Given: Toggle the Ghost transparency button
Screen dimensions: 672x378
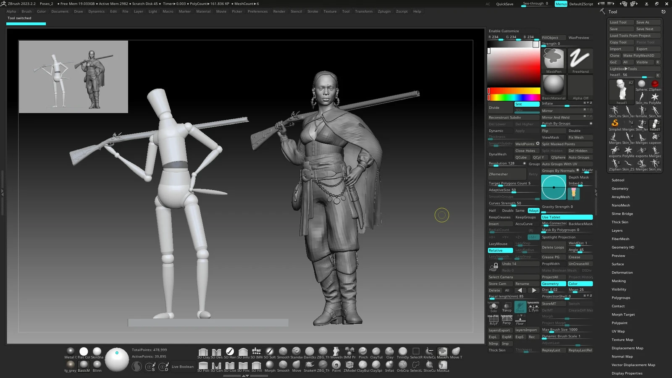Looking at the screenshot, I should tap(520, 307).
